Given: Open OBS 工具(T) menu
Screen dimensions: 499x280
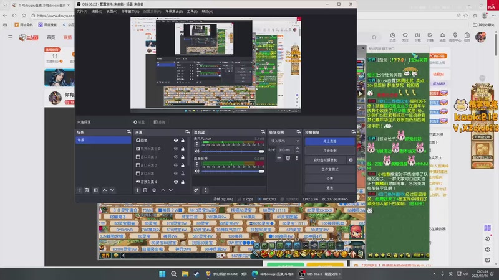Looking at the screenshot, I should (192, 11).
